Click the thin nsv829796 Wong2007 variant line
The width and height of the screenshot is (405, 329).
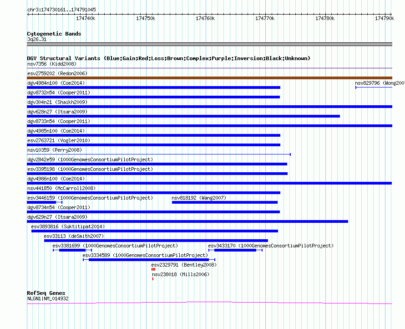pos(374,87)
